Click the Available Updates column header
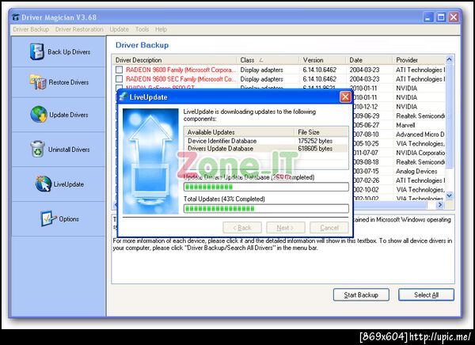Viewport: 475px width, 345px height. point(239,132)
